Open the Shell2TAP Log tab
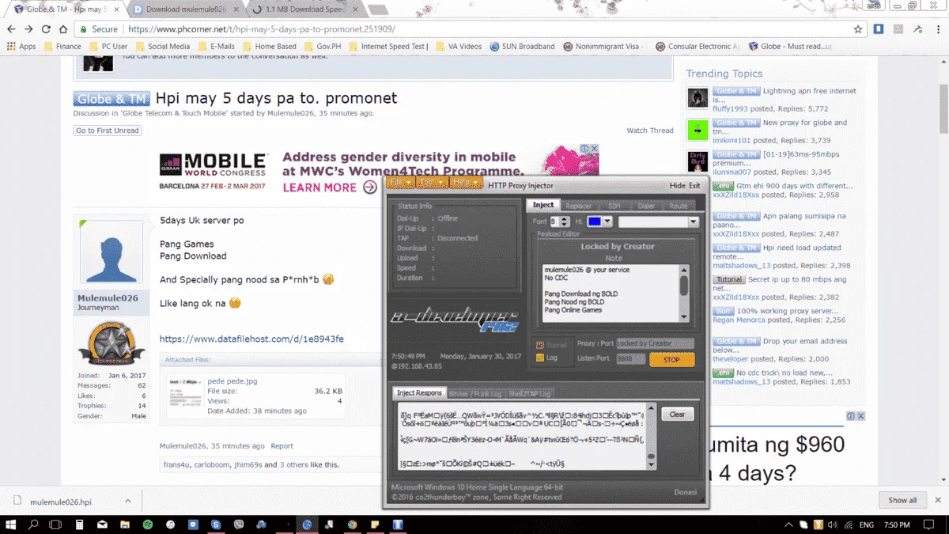The image size is (949, 534). tap(529, 393)
